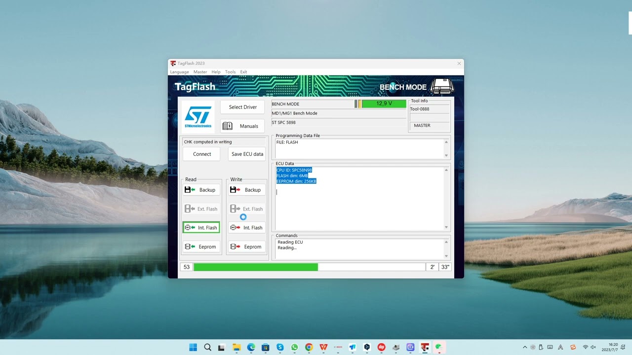Click Commands box scrollbar up arrow

(446, 242)
